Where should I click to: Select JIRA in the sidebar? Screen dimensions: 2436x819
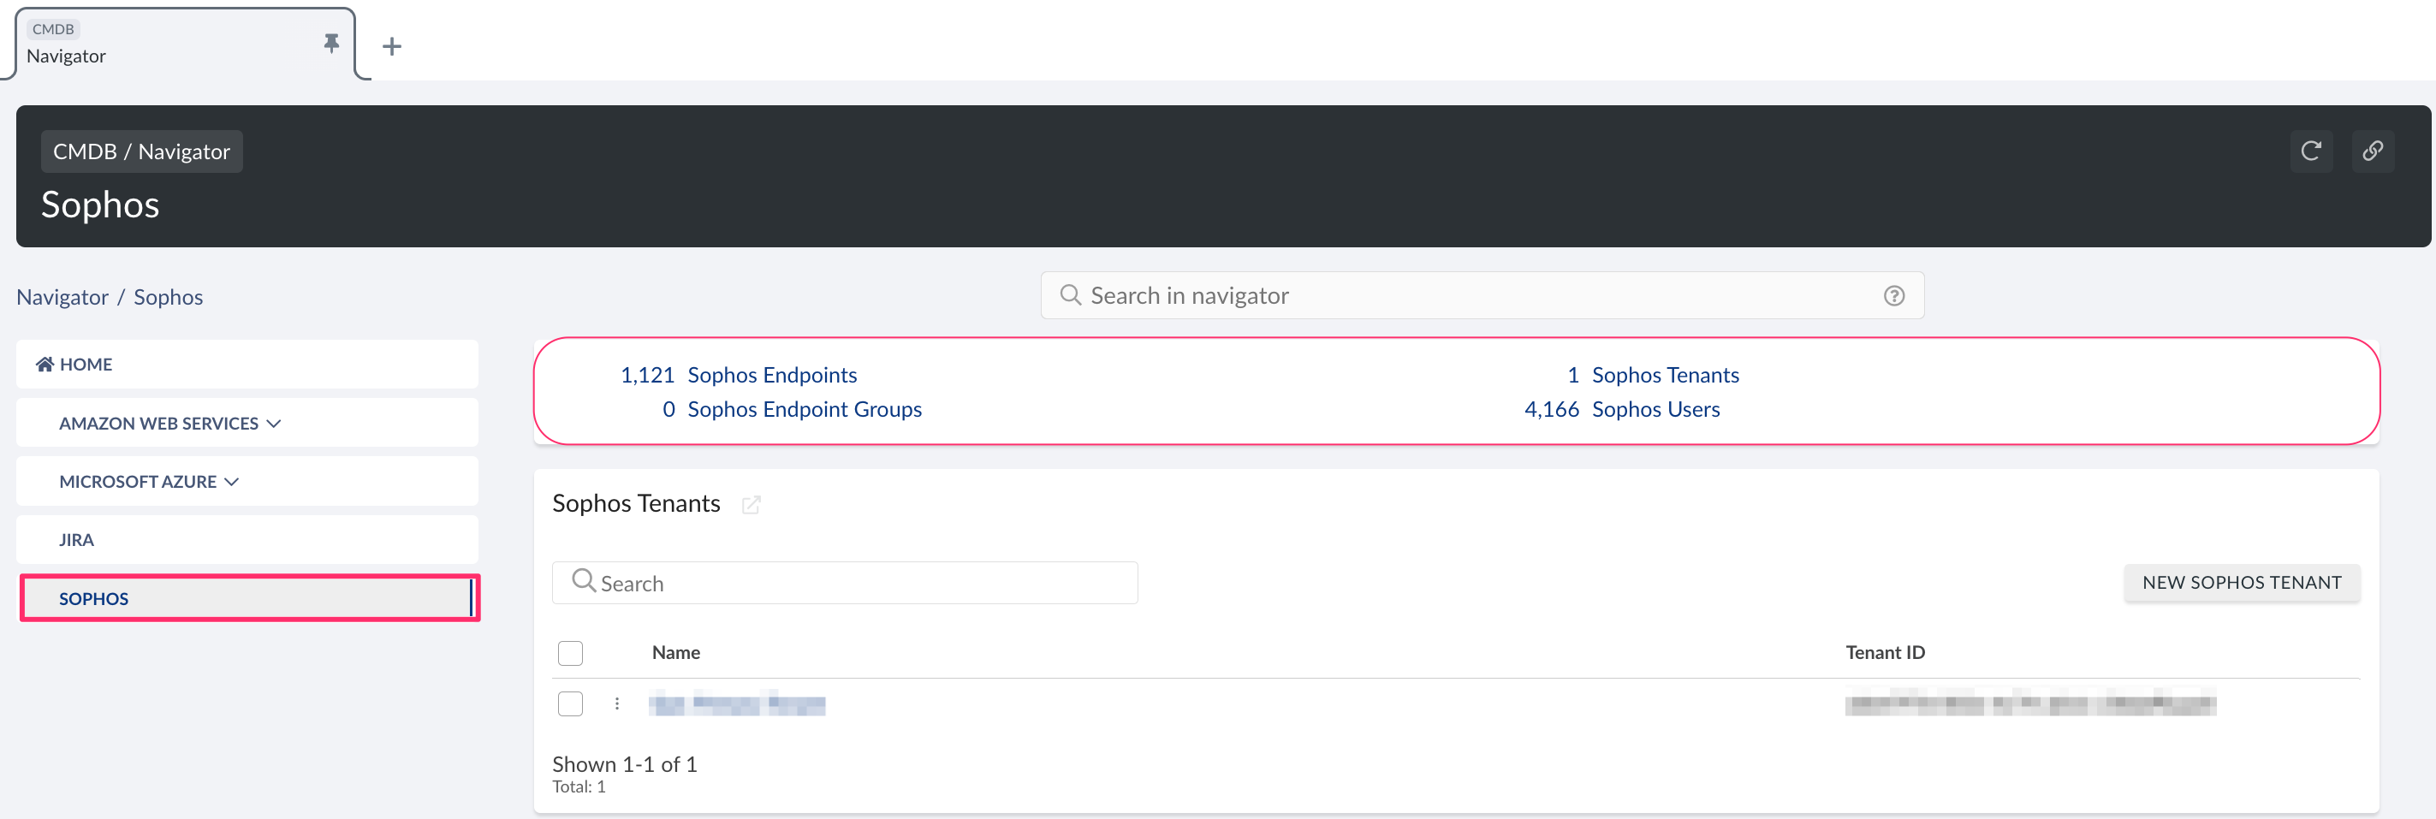pyautogui.click(x=76, y=539)
